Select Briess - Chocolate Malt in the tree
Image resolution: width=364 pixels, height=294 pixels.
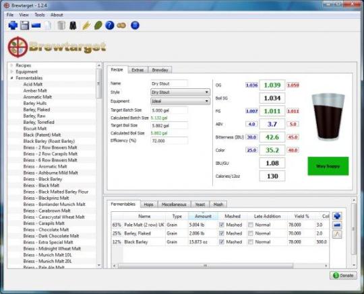coord(46,229)
